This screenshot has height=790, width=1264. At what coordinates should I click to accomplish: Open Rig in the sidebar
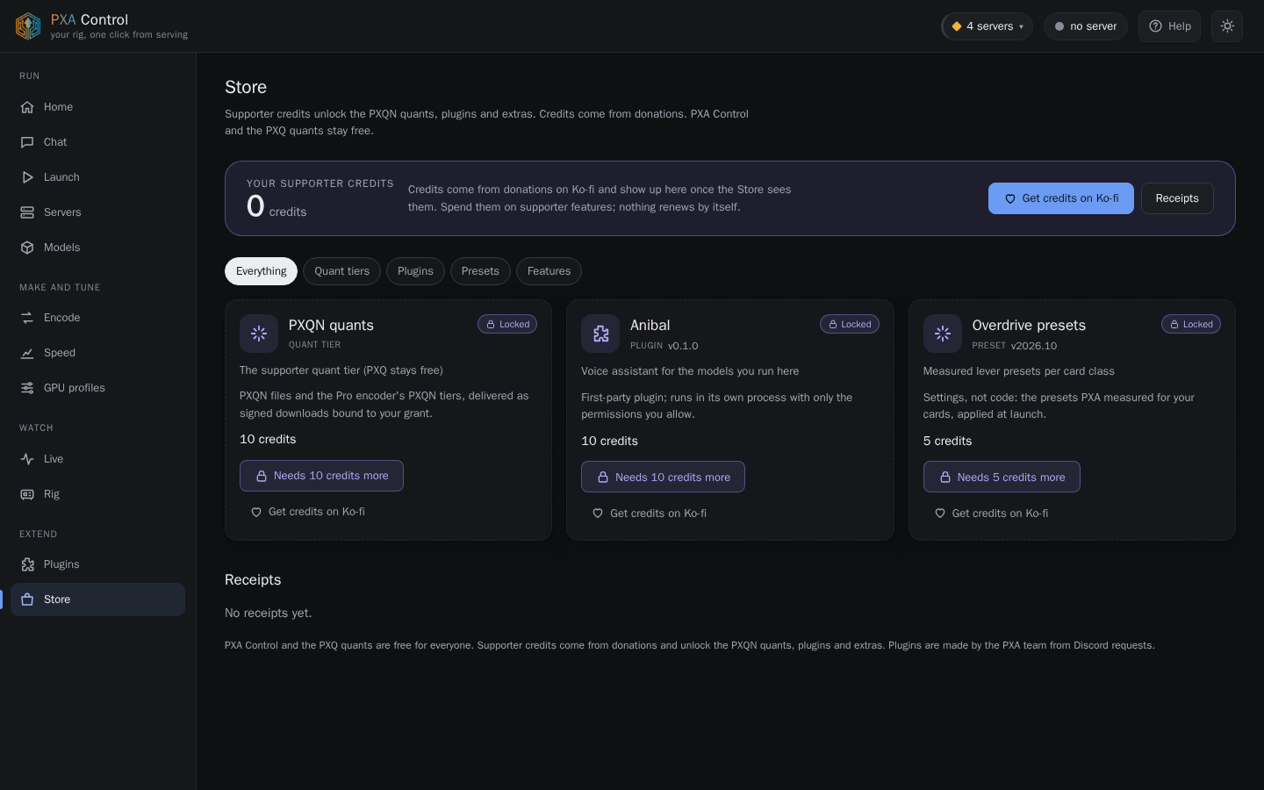tap(97, 494)
